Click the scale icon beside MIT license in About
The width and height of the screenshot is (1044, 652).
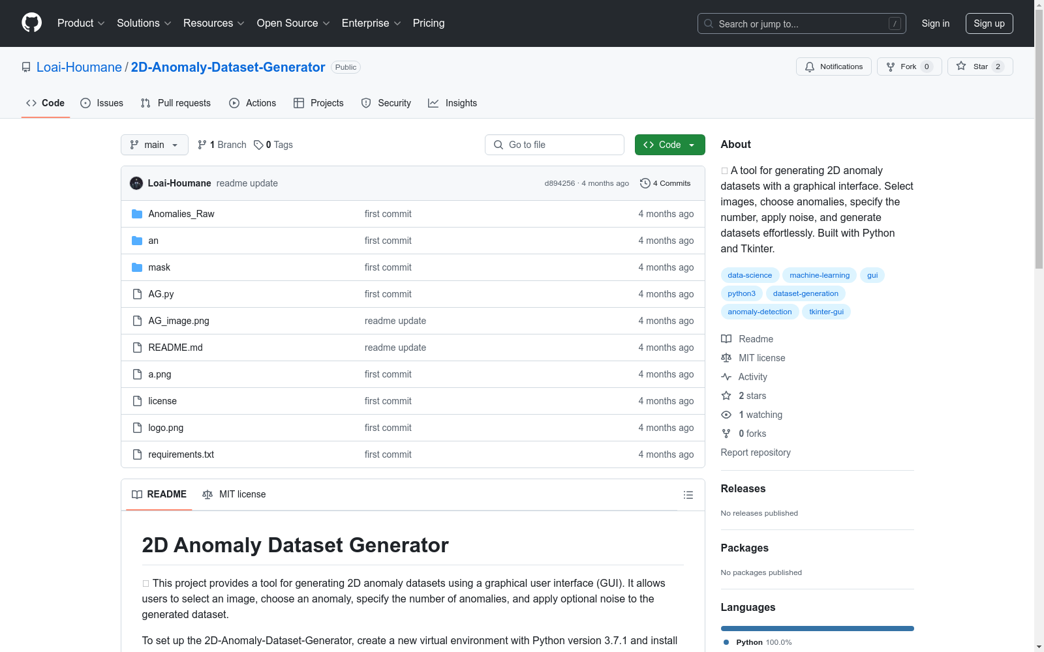[726, 358]
